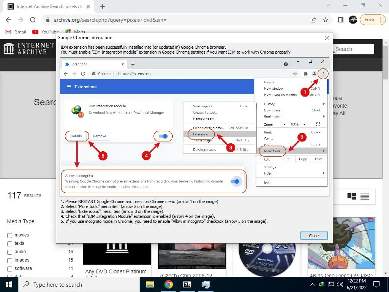Image resolution: width=389 pixels, height=292 pixels.
Task: Open Chrome's three-dot menu
Action: coord(381,20)
